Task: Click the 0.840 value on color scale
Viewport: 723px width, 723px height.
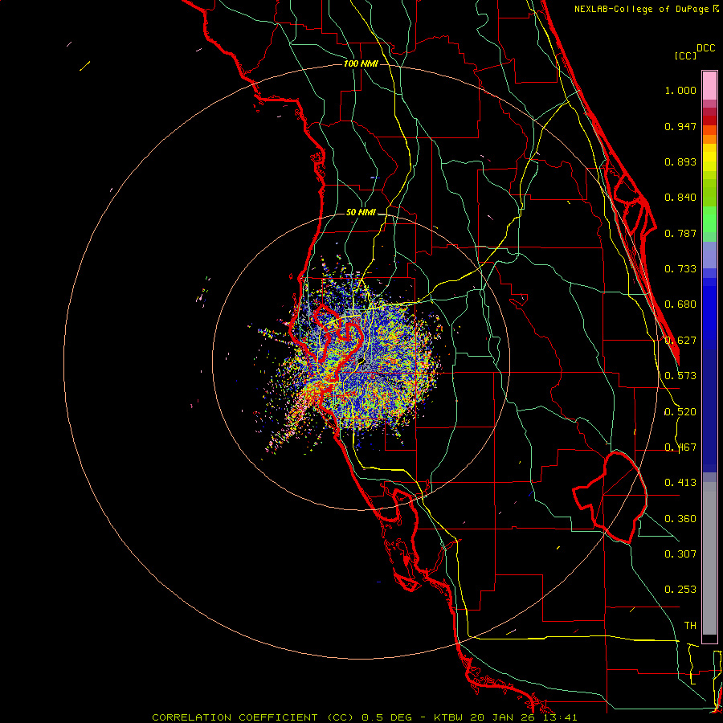Action: point(680,198)
